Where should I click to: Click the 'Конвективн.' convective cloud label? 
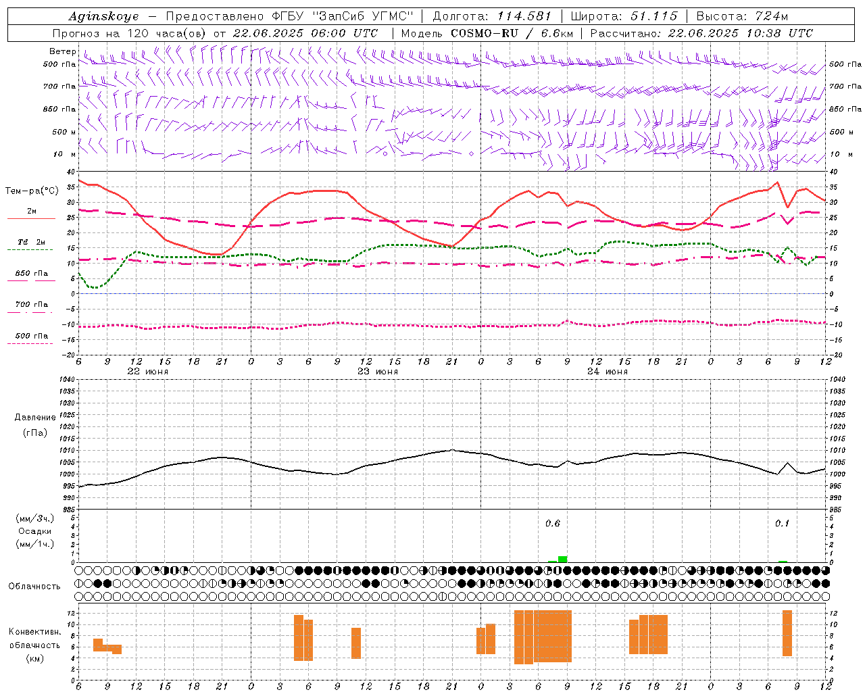(35, 631)
